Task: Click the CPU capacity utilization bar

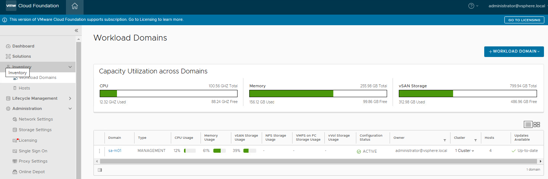Action: [169, 94]
